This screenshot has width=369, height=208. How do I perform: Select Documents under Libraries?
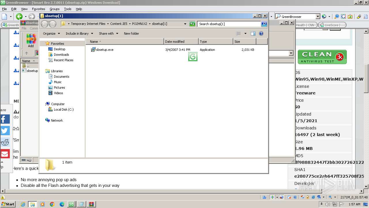click(x=59, y=77)
